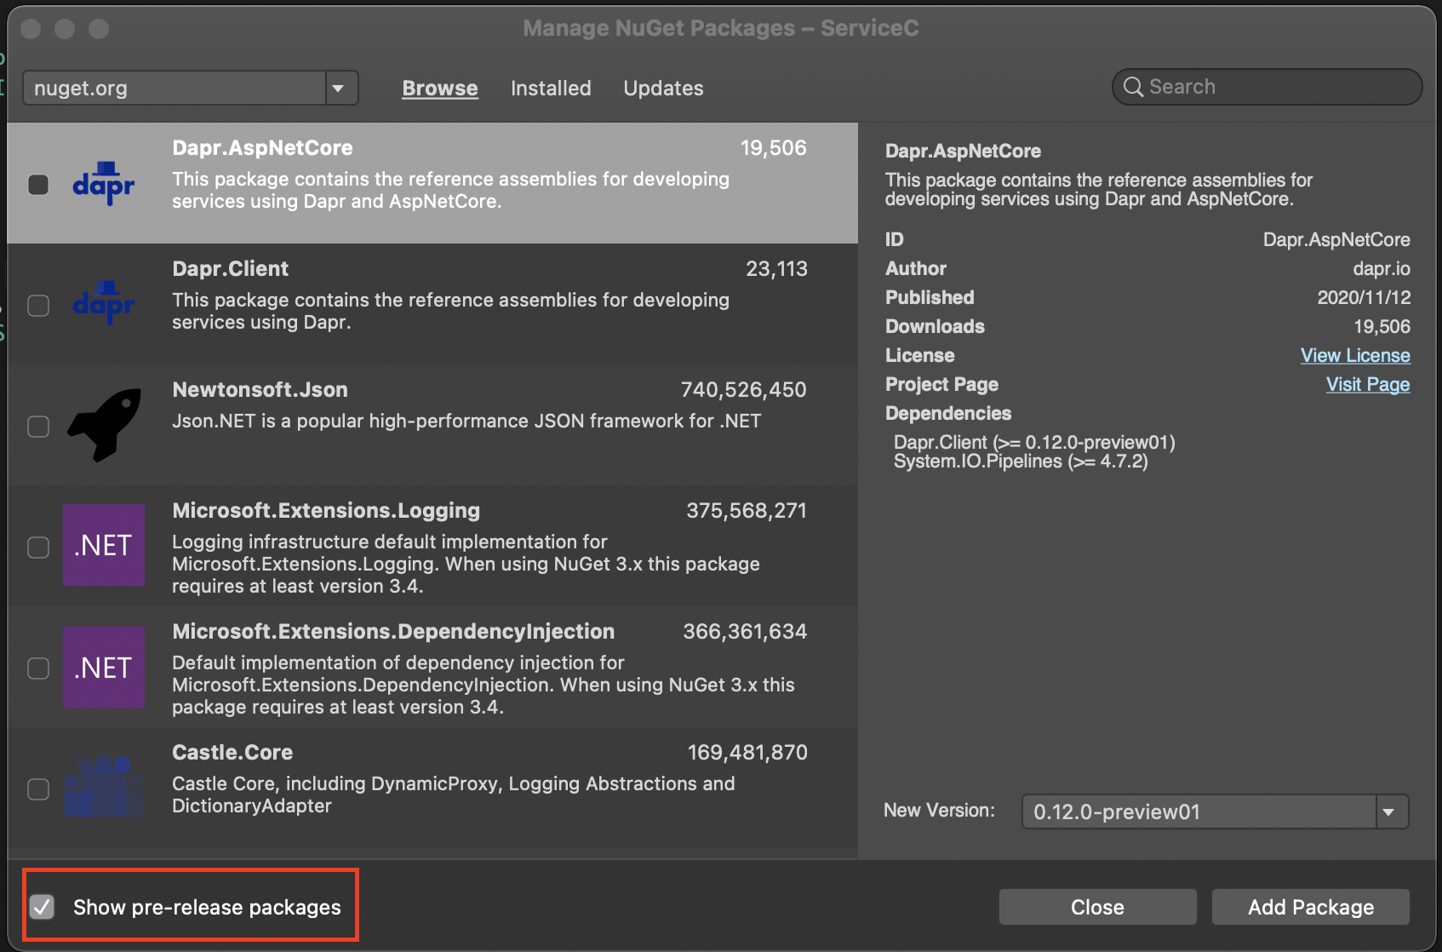Toggle Show pre-release packages checkbox
Image resolution: width=1442 pixels, height=952 pixels.
point(42,907)
